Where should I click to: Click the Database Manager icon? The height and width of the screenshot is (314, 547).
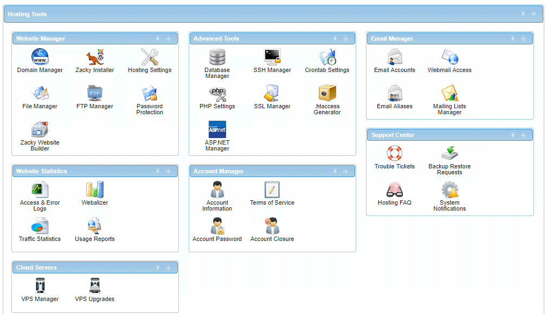click(x=217, y=57)
